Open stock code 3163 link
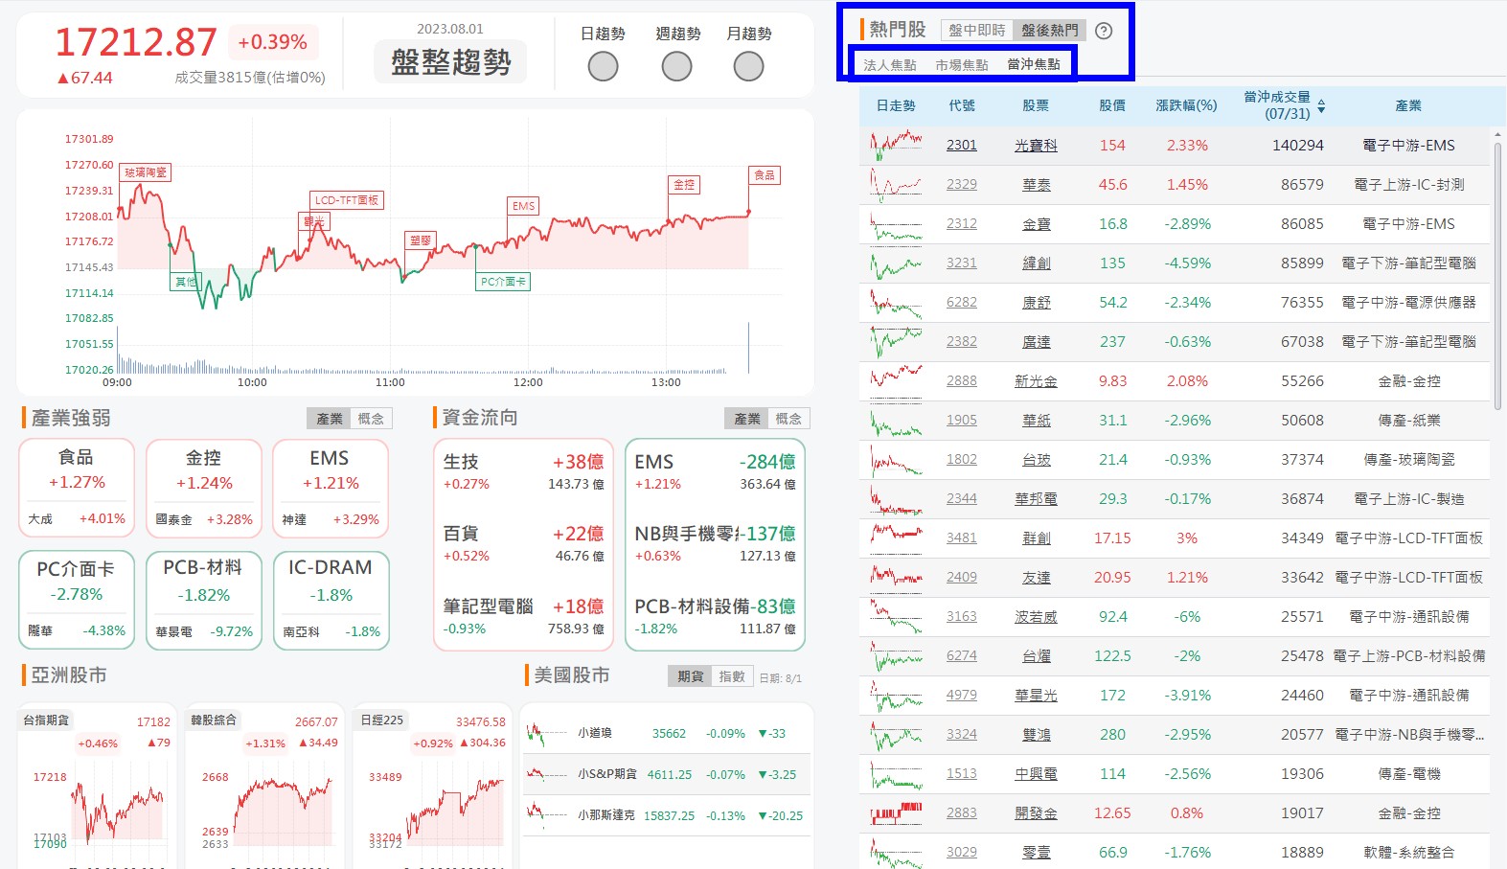 (962, 616)
